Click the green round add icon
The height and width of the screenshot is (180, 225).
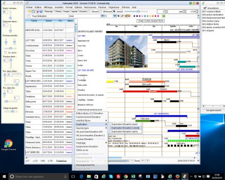pos(164,16)
